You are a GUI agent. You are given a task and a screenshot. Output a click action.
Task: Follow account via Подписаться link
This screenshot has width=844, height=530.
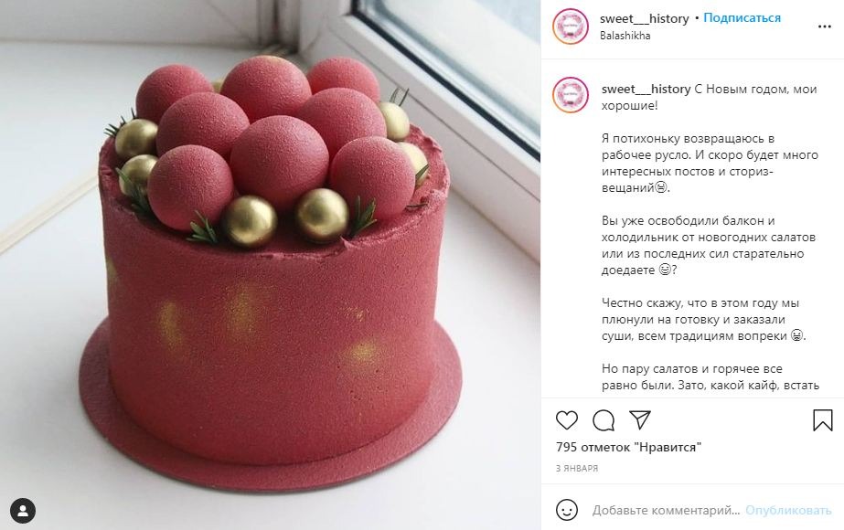(x=742, y=17)
